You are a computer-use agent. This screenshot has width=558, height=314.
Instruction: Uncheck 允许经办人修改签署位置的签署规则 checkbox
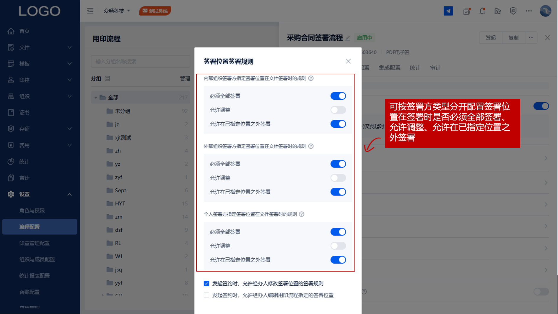pos(206,284)
